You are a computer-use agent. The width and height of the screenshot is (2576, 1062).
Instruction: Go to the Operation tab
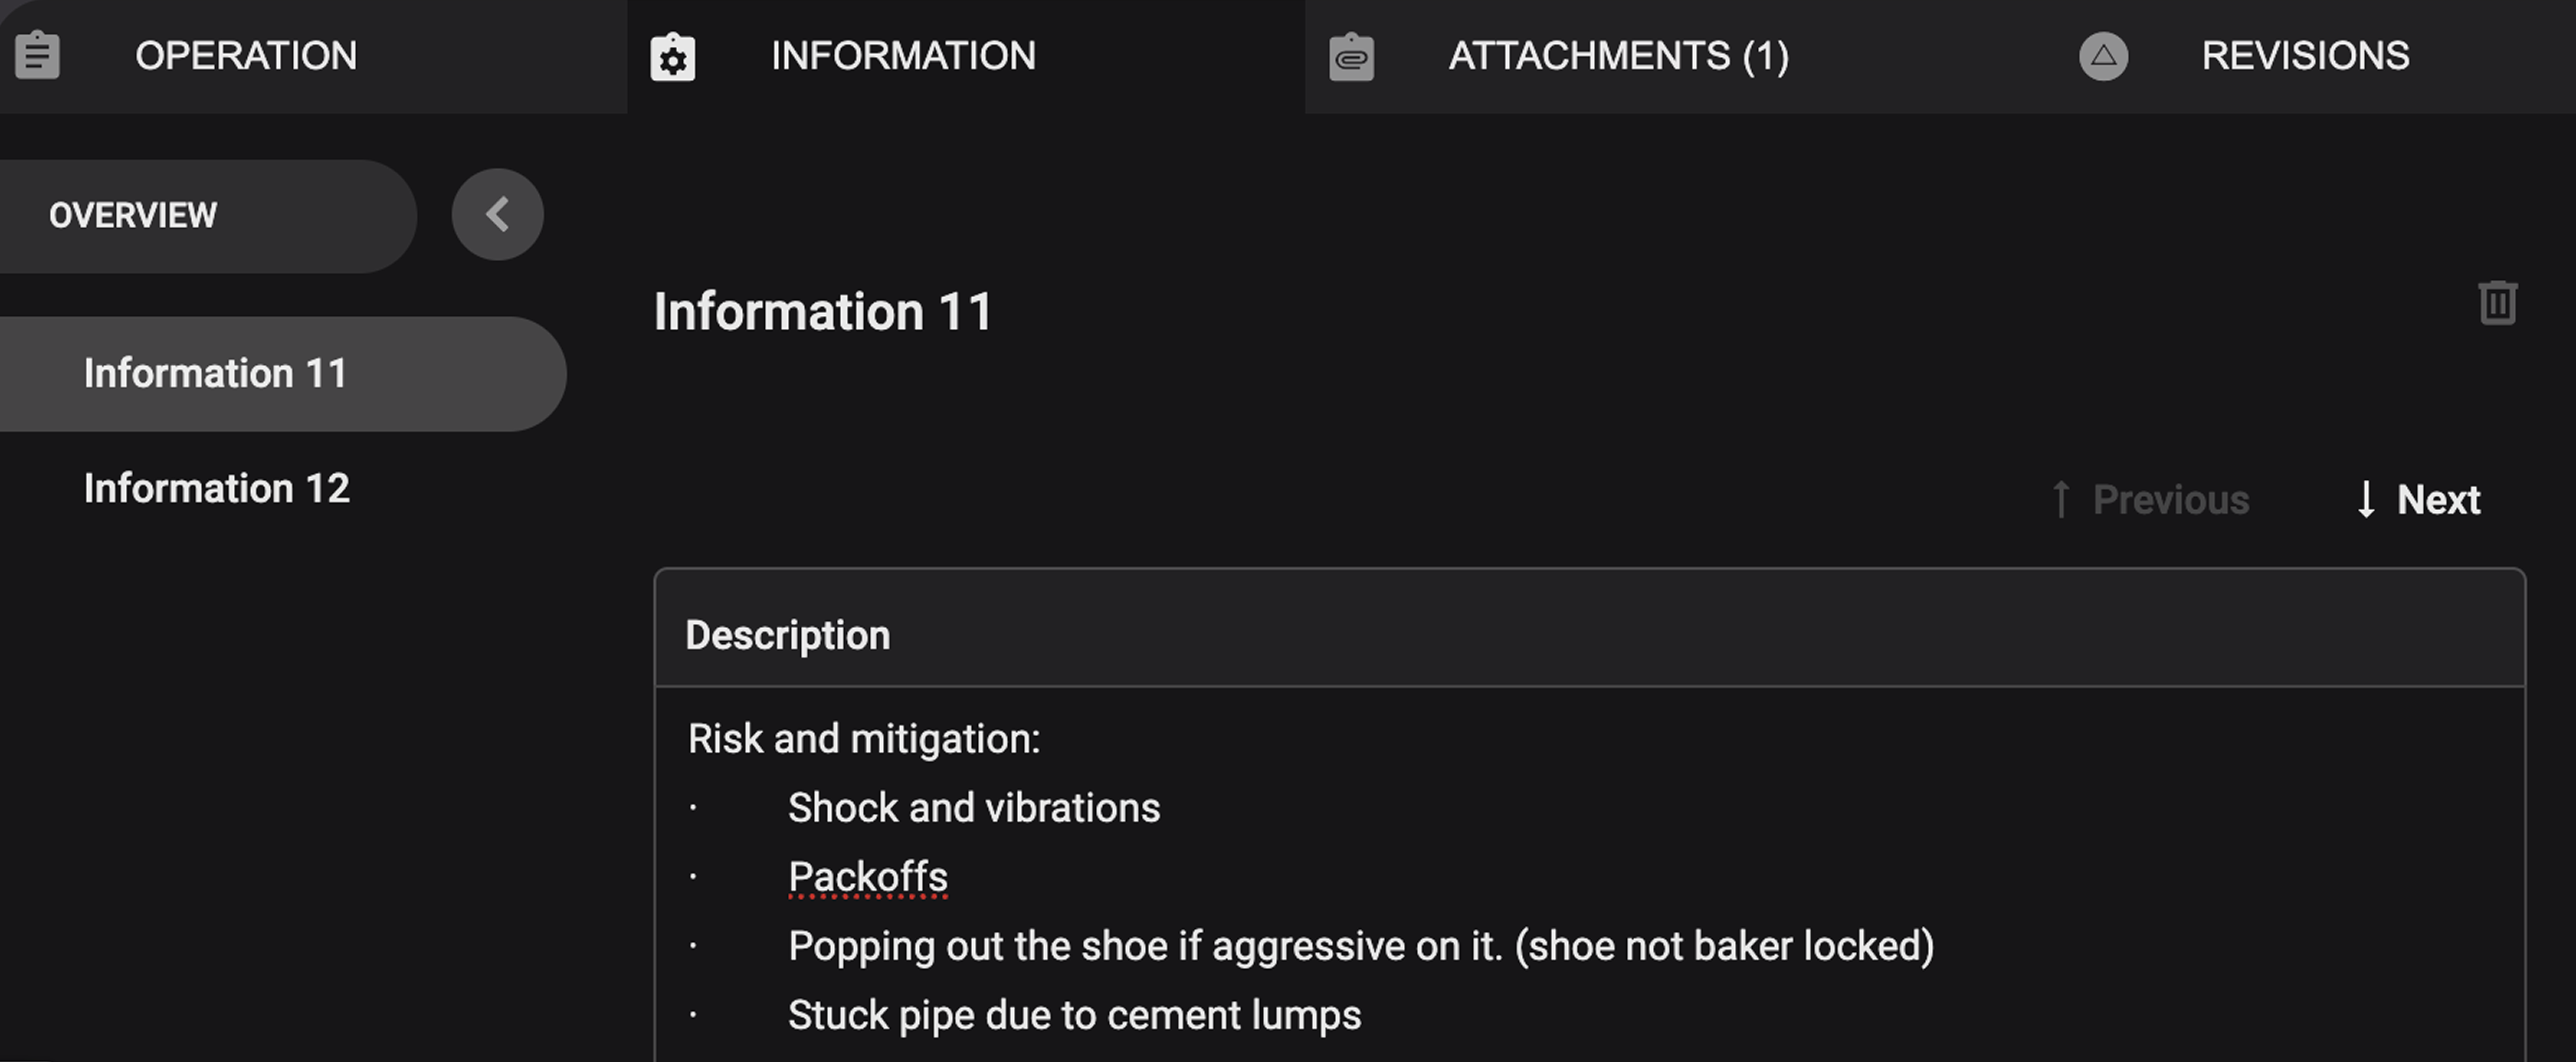(x=246, y=55)
